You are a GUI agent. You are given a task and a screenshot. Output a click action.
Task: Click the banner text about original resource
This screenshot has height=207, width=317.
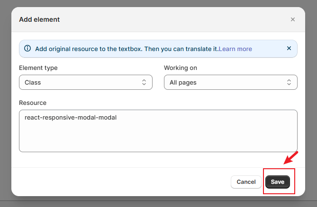[127, 49]
